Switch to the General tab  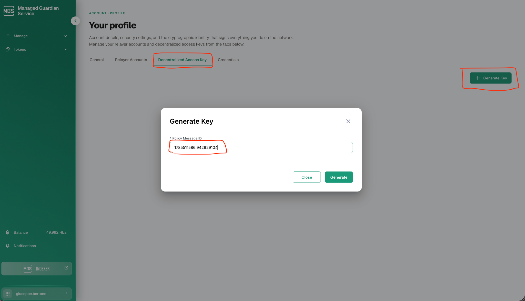(x=97, y=60)
